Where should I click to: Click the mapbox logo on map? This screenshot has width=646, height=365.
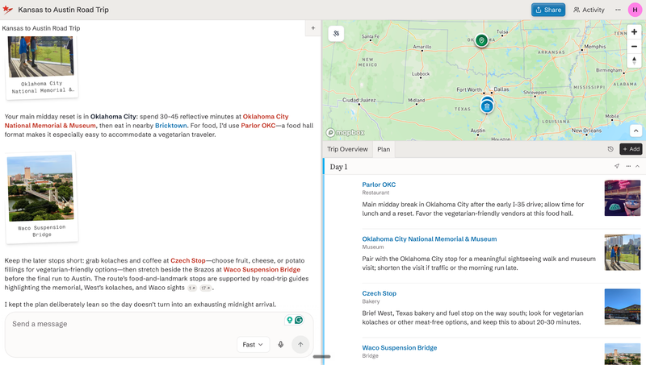tap(346, 132)
